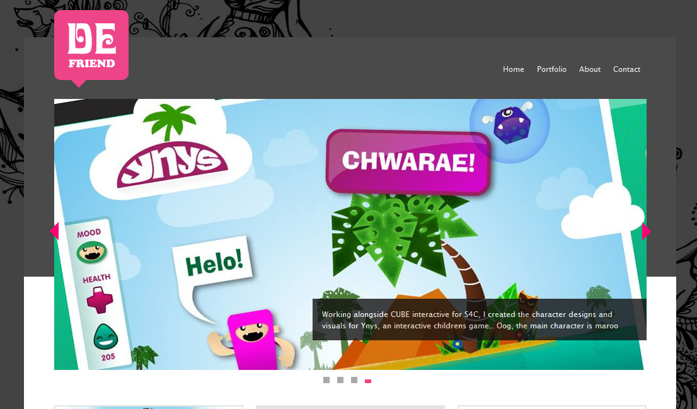This screenshot has width=697, height=409.
Task: Show previous slide with left pink arrow
Action: [x=54, y=231]
